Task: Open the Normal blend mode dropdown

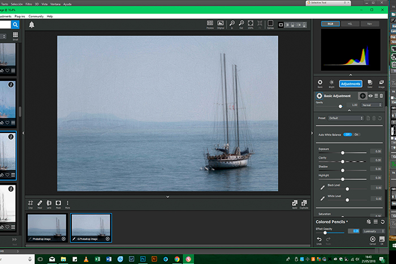Action: (x=372, y=105)
